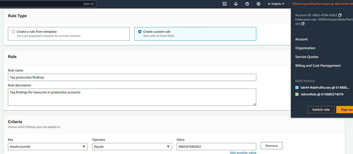Click the Switch role button
This screenshot has width=353, height=154.
click(x=321, y=109)
